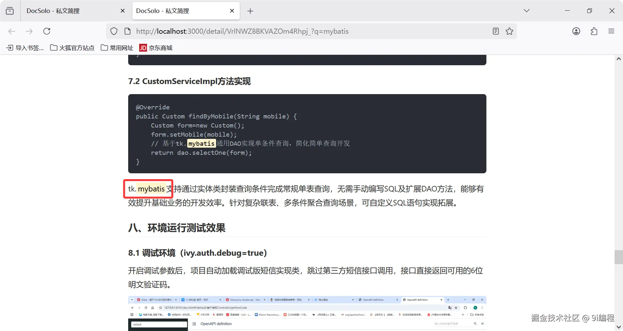Click code line public Custom findByMobile
This screenshot has height=331, width=623.
tap(216, 116)
